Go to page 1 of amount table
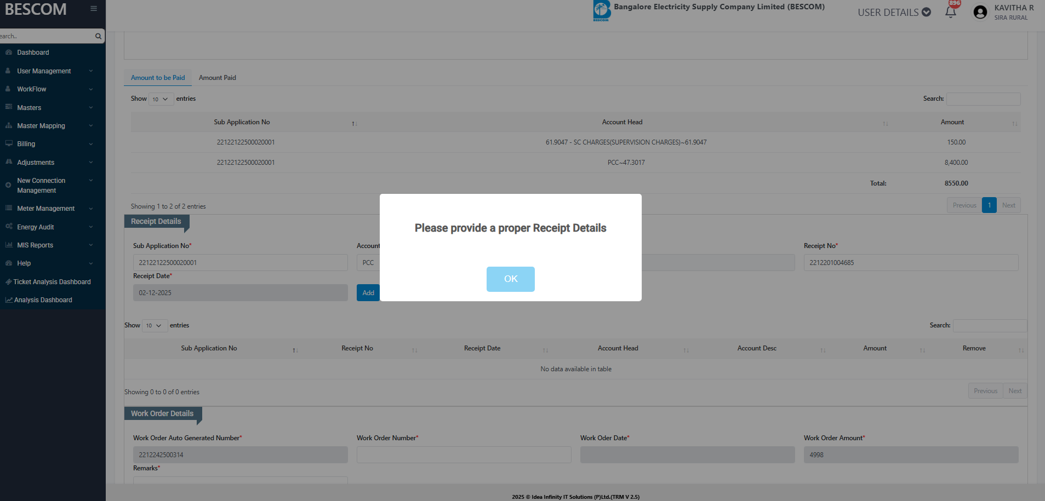The image size is (1045, 501). coord(989,205)
